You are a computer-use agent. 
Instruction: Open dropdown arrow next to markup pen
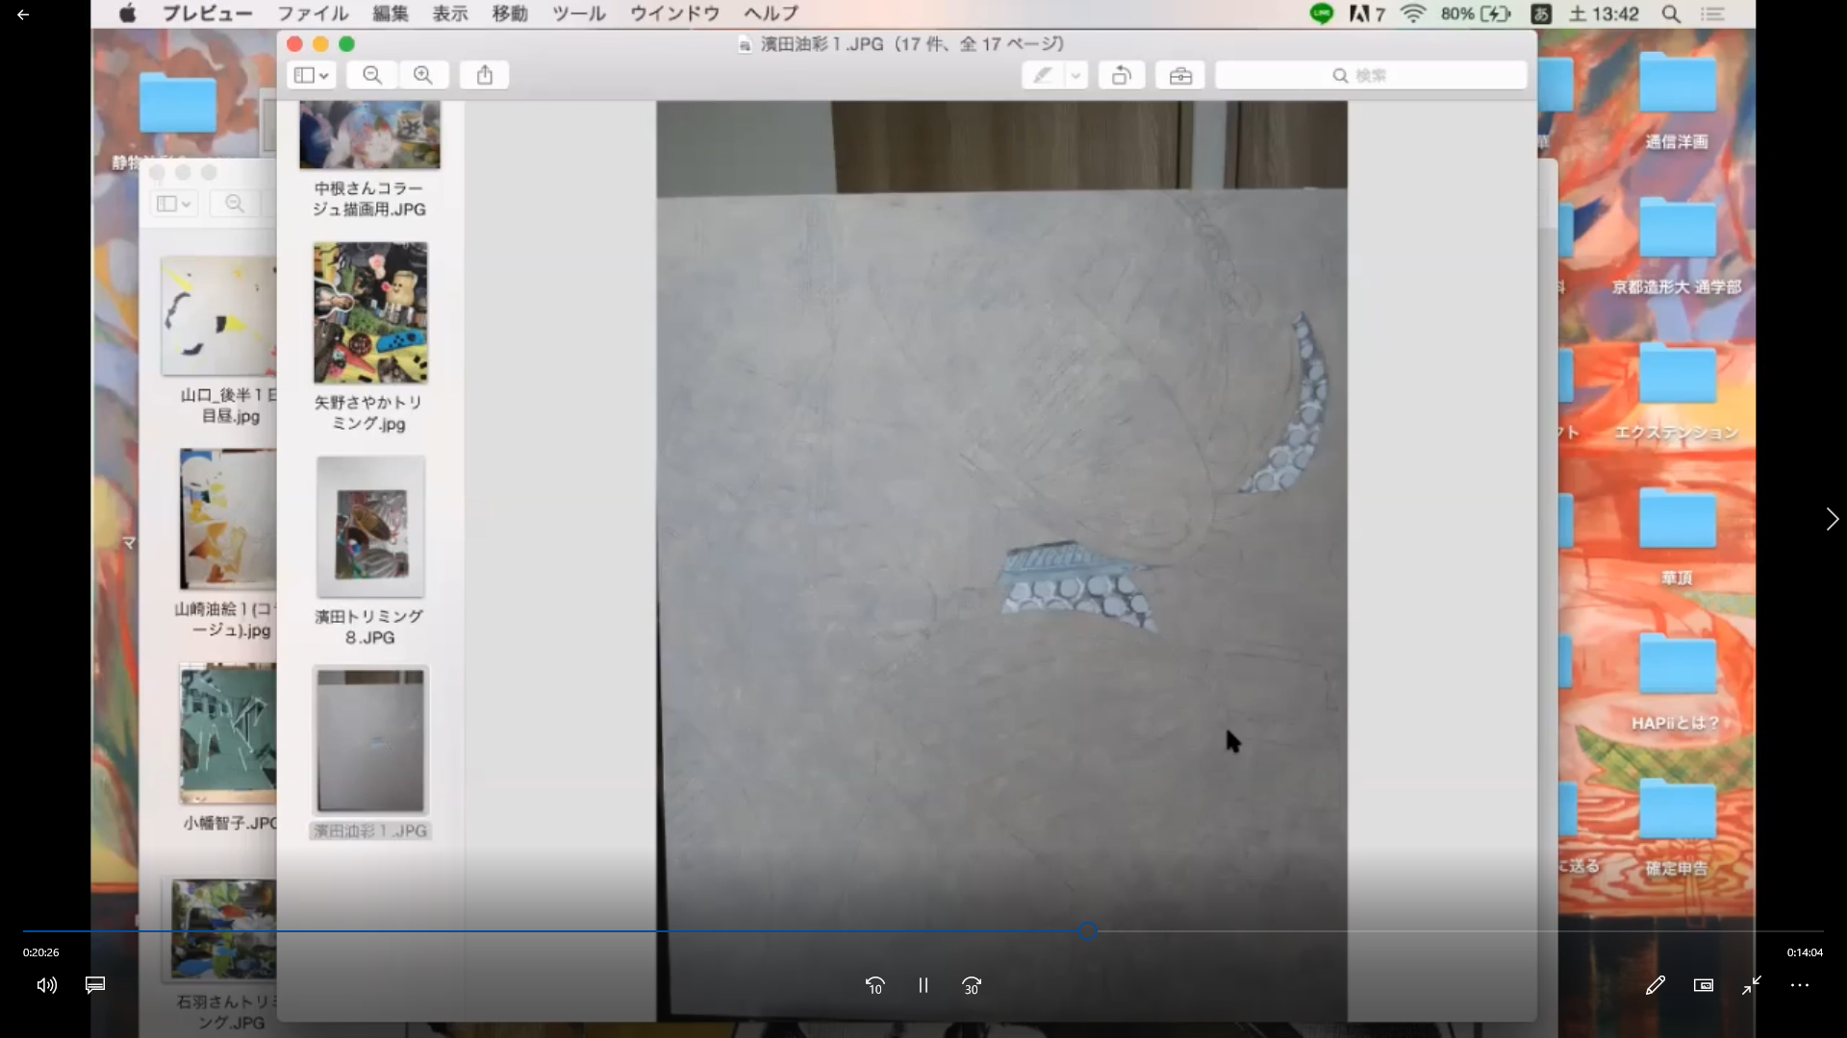(x=1075, y=75)
